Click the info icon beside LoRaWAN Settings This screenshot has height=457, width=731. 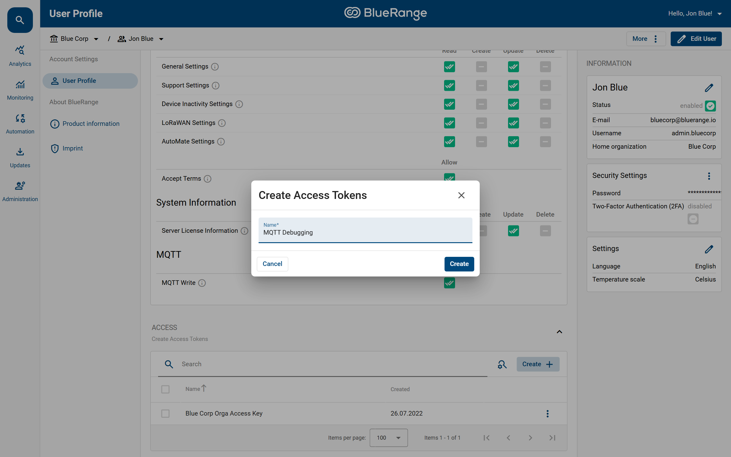[222, 123]
